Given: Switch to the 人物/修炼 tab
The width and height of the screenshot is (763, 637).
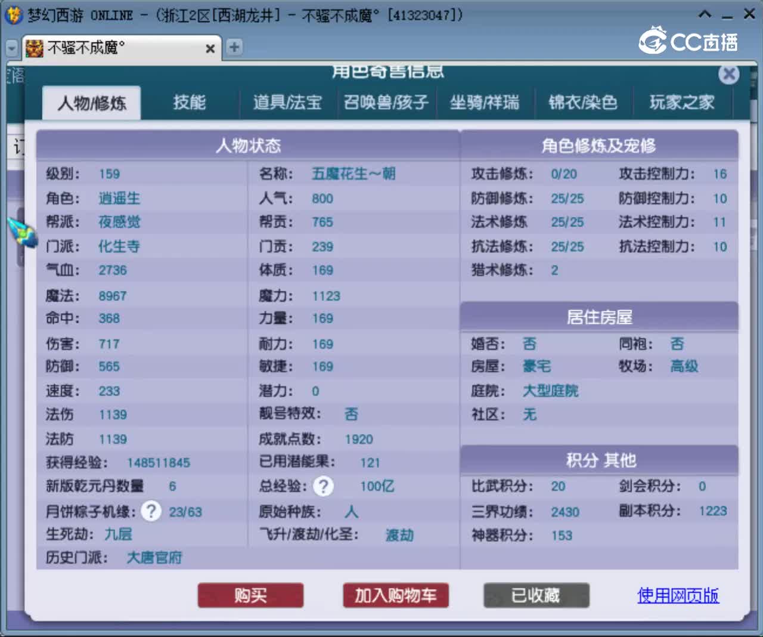Looking at the screenshot, I should click(92, 103).
